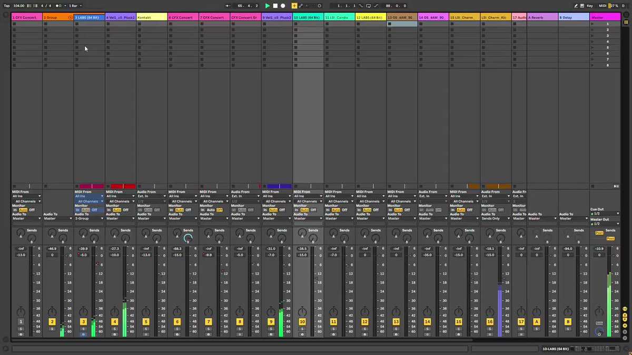Open B Delay Audio To Master dropdown
The height and width of the screenshot is (355, 632).
[x=574, y=218]
